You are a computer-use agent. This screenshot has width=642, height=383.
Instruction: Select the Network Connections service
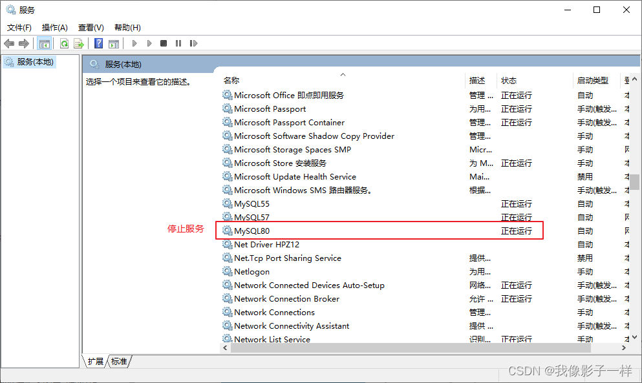click(x=423, y=312)
